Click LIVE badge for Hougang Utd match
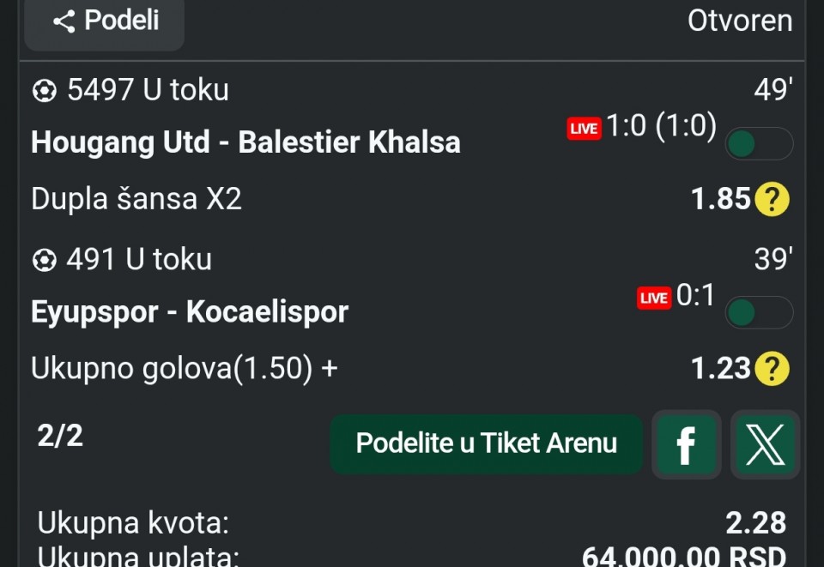The image size is (824, 567). pos(584,129)
